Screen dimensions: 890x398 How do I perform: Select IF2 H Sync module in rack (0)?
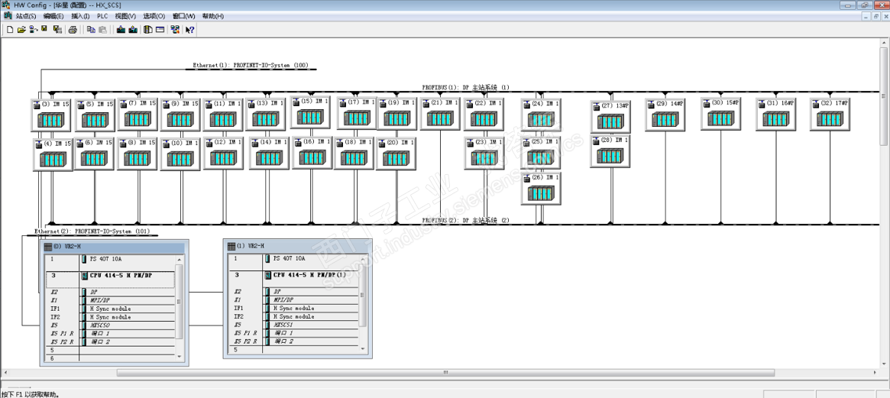tap(110, 317)
